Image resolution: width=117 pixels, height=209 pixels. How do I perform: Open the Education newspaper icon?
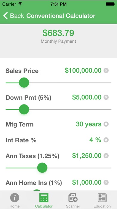coord(102,198)
